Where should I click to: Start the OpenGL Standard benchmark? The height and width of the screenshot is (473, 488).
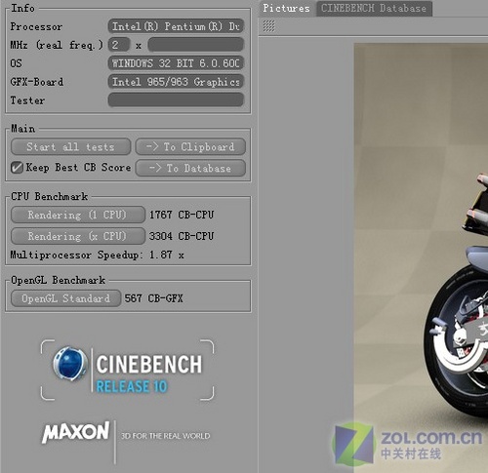click(65, 298)
